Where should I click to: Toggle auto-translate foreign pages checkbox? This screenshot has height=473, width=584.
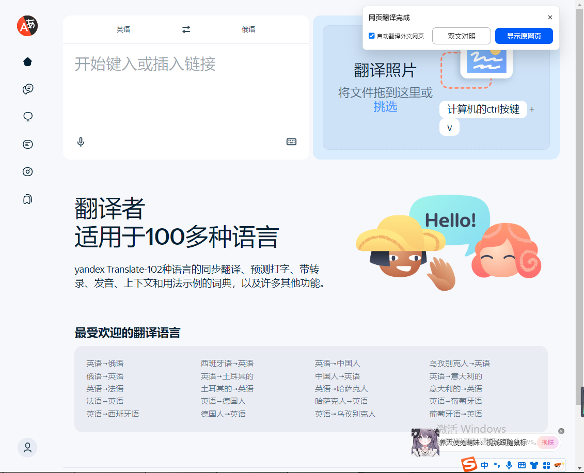[x=371, y=36]
